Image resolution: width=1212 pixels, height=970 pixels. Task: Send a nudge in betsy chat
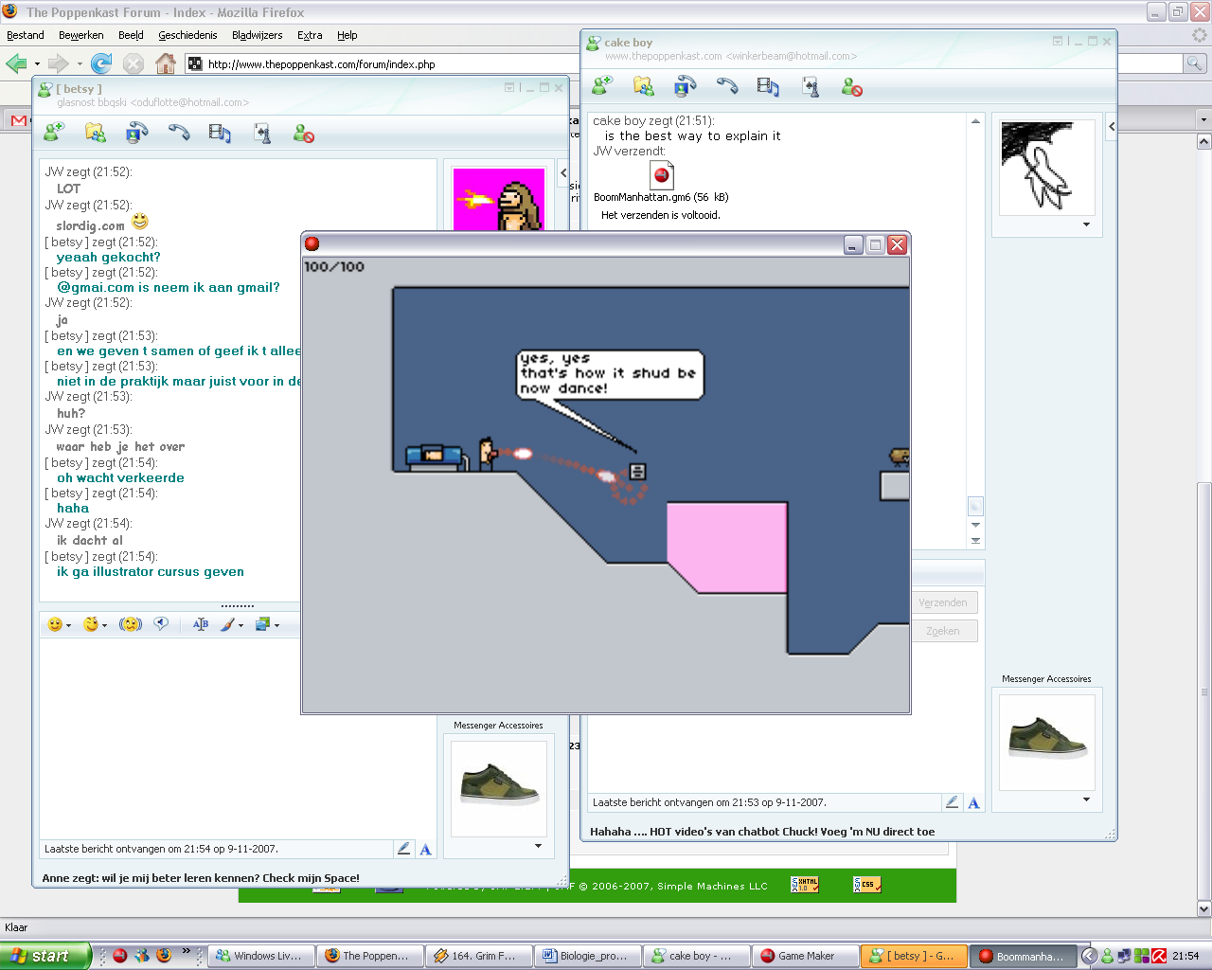click(131, 624)
